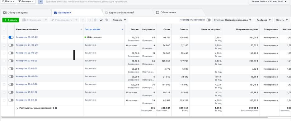The width and height of the screenshot is (291, 121).
Task: Open the arrow dropdown beside Дублировать
Action: pos(46,20)
